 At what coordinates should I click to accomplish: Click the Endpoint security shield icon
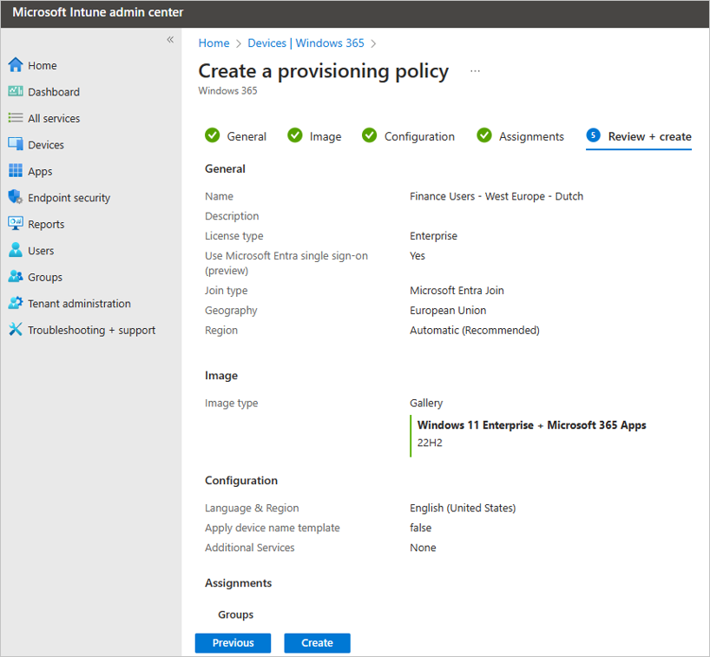click(x=16, y=198)
